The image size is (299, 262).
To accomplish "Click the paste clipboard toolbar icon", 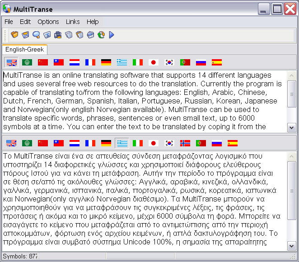I will (x=79, y=35).
